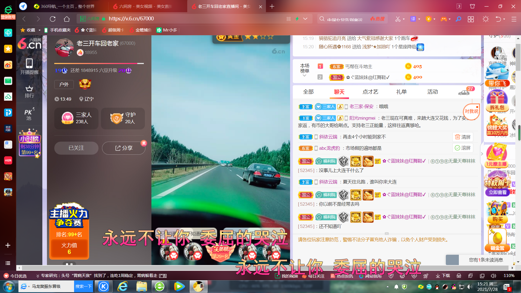Image resolution: width=521 pixels, height=293 pixels.
Task: Open the browser hamburger menu
Action: [514, 19]
